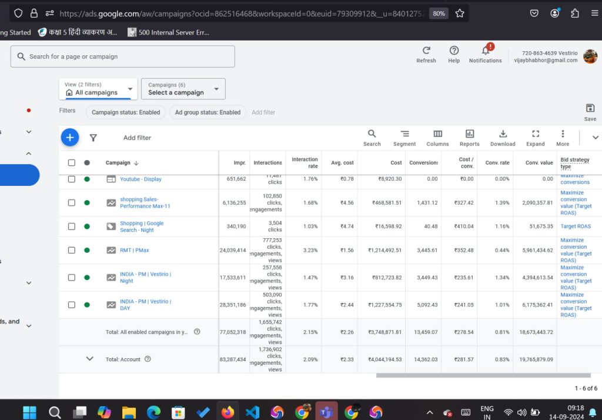Screen dimensions: 602x420
Task: Check INDIA - PM | Vestirio | Night checkbox
Action: click(x=71, y=278)
